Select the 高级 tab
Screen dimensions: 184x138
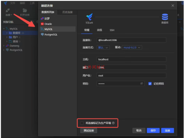[100, 30]
